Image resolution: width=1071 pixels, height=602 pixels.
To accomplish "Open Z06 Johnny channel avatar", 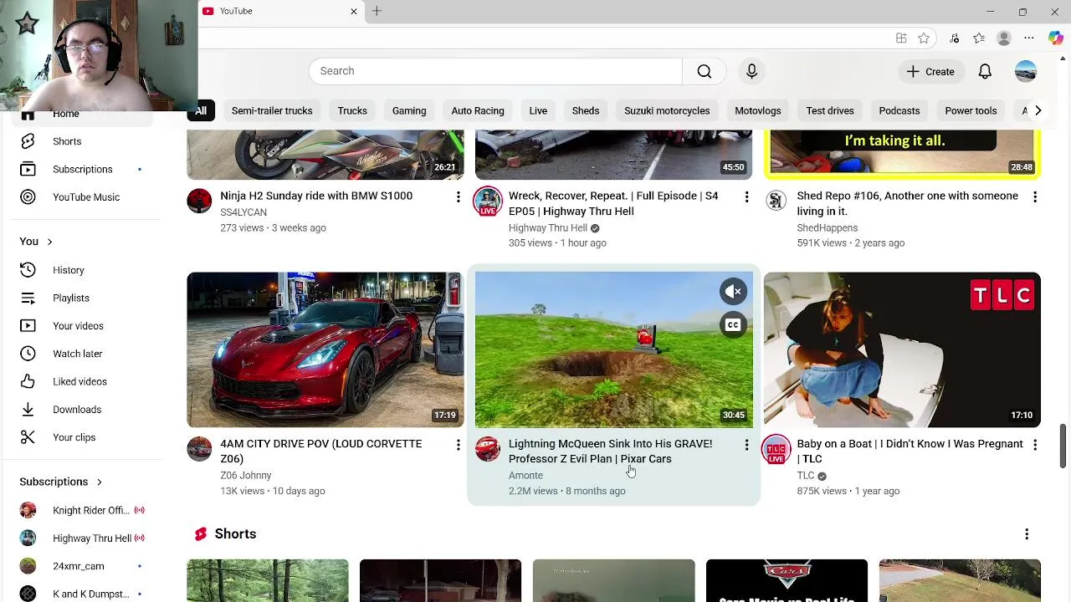I will coord(199,449).
